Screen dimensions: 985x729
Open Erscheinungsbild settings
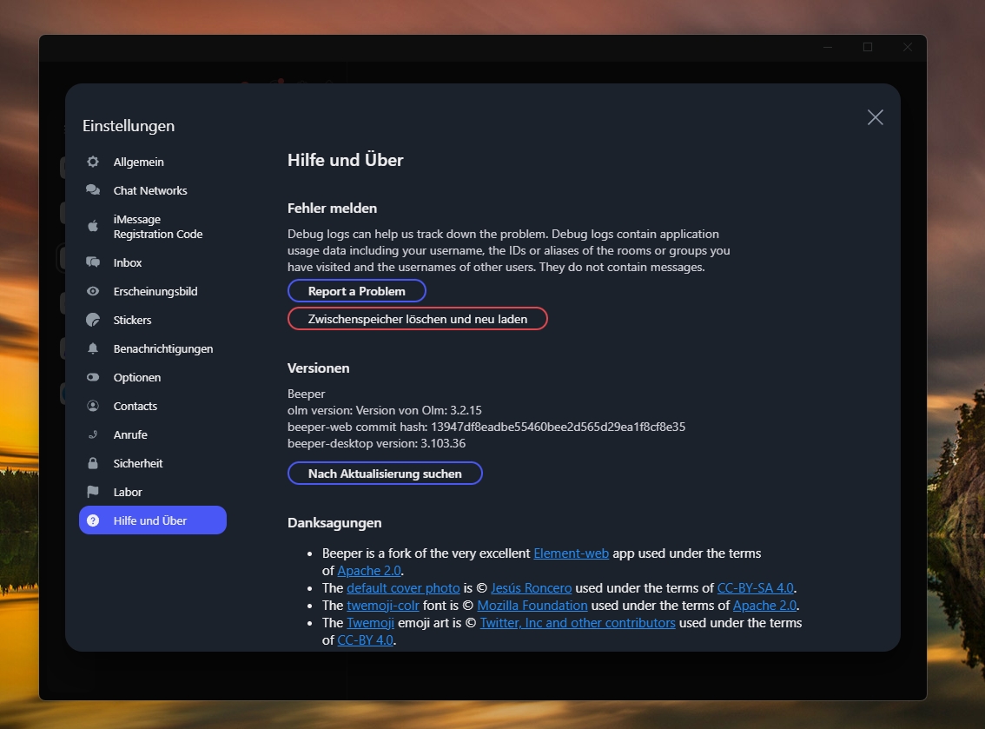click(x=153, y=291)
